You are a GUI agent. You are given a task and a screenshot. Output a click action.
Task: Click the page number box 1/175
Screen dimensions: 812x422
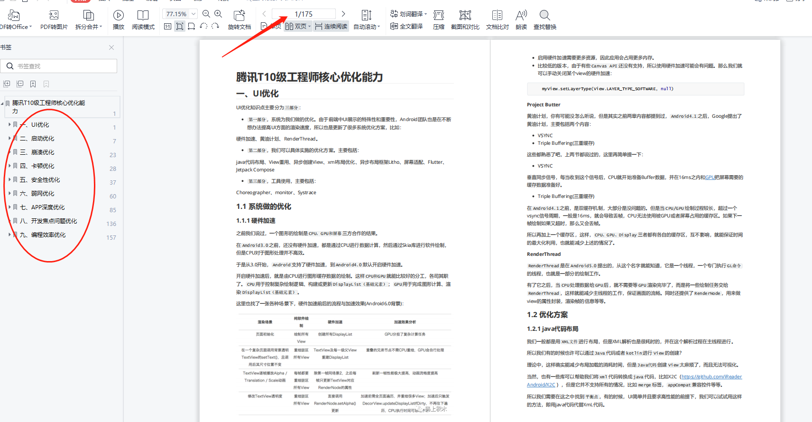click(304, 14)
